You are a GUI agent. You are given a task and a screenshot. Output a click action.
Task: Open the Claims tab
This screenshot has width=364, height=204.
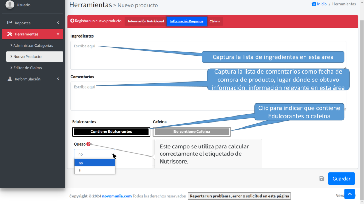214,21
